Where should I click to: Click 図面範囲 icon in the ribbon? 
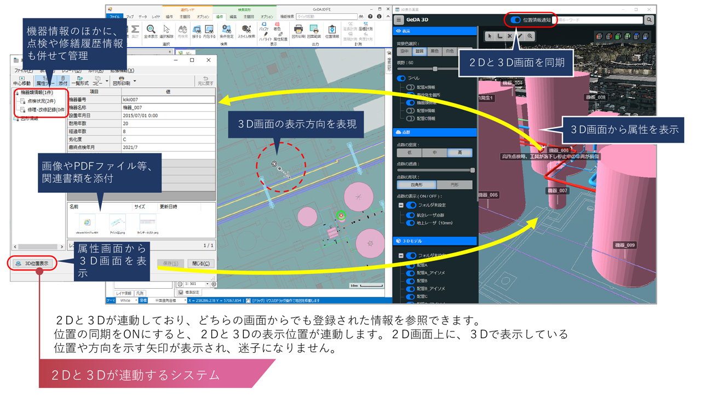point(314,31)
